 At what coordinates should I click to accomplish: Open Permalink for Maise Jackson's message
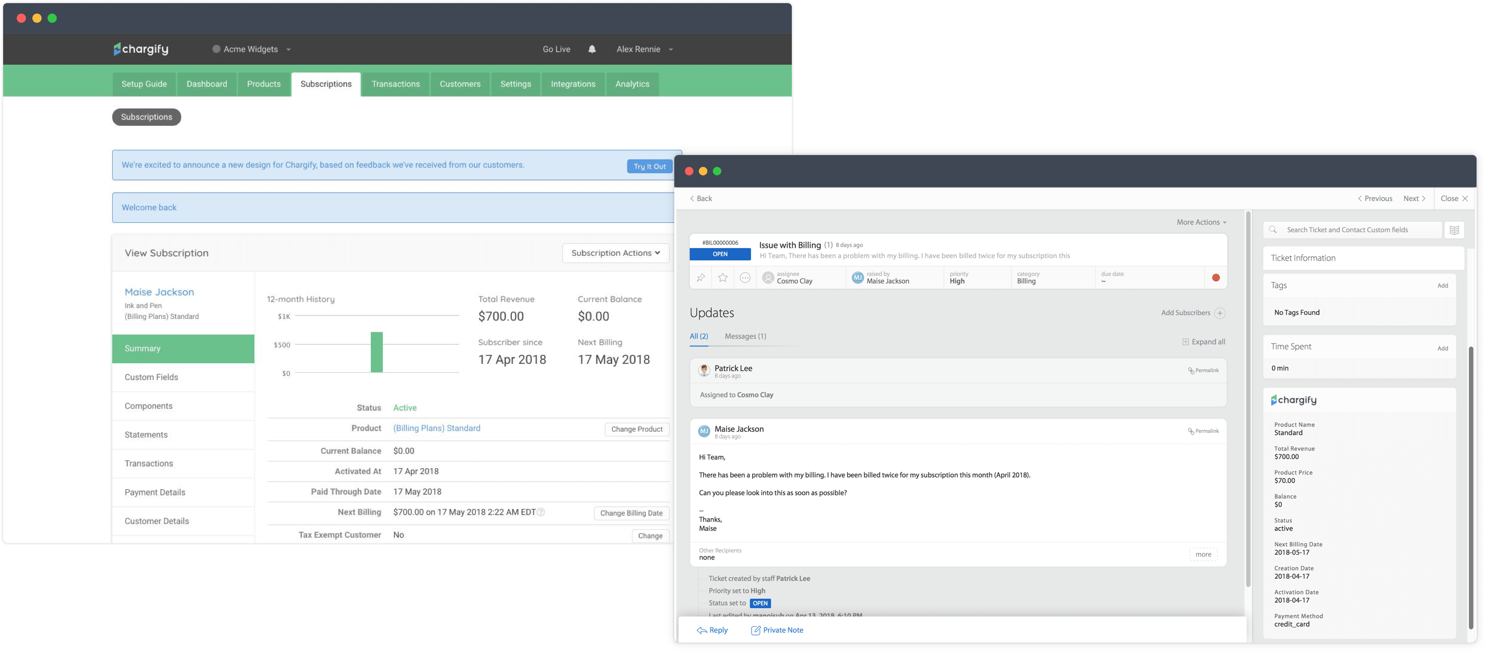coord(1203,431)
